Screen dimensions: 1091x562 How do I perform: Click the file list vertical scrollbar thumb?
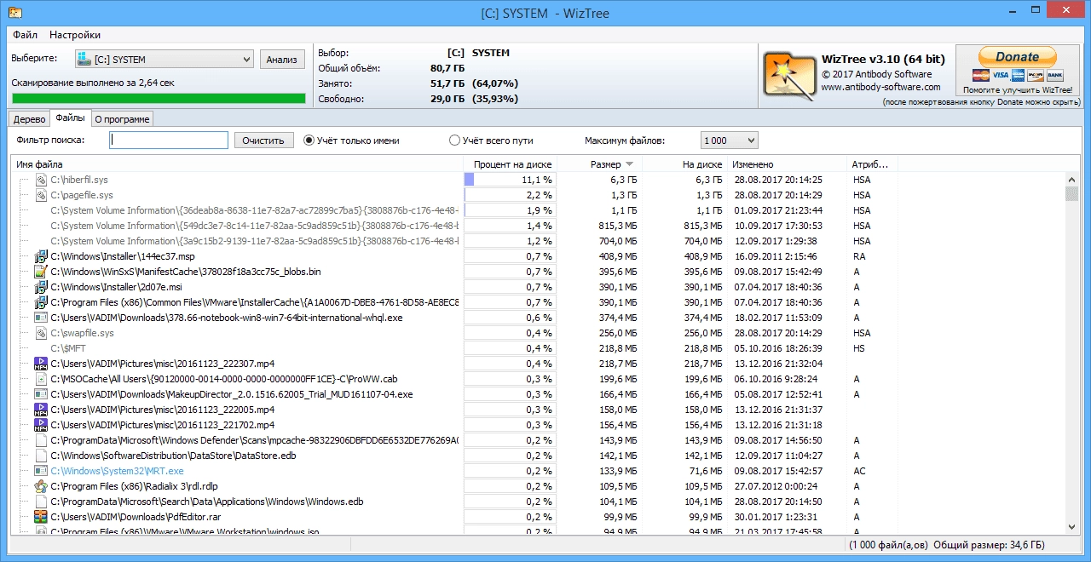point(1072,194)
